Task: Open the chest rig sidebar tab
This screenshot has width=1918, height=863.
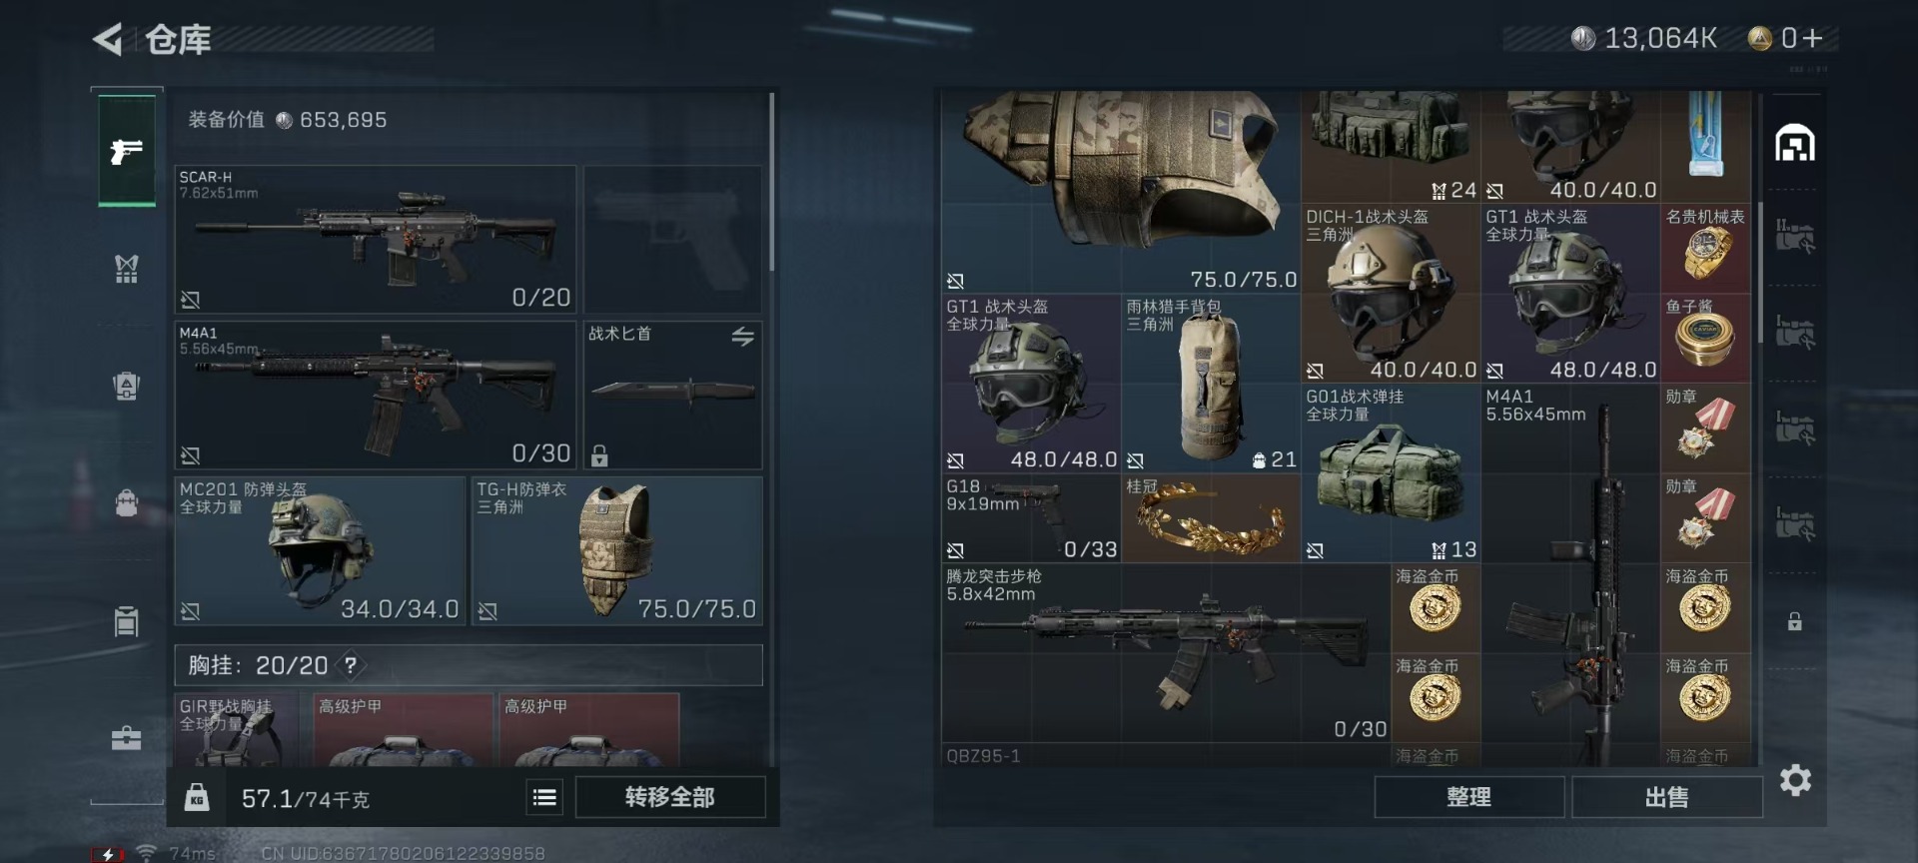Action: pyautogui.click(x=126, y=268)
